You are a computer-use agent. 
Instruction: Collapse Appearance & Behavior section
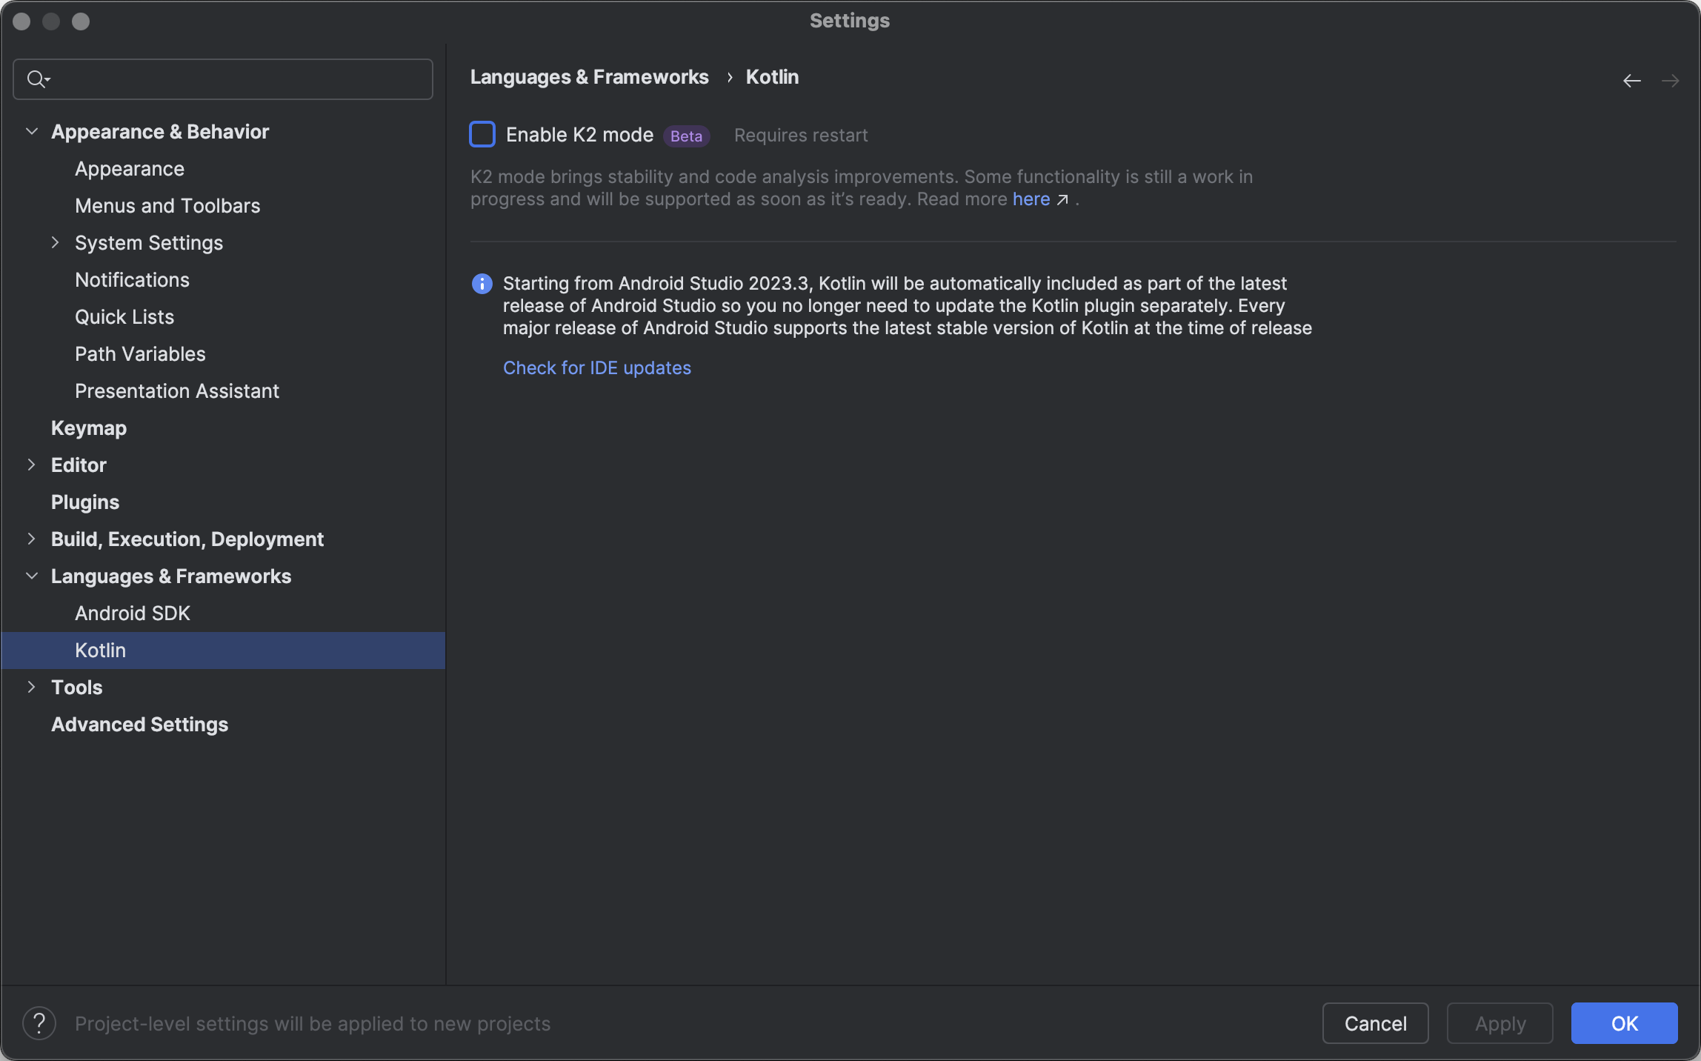pos(32,132)
